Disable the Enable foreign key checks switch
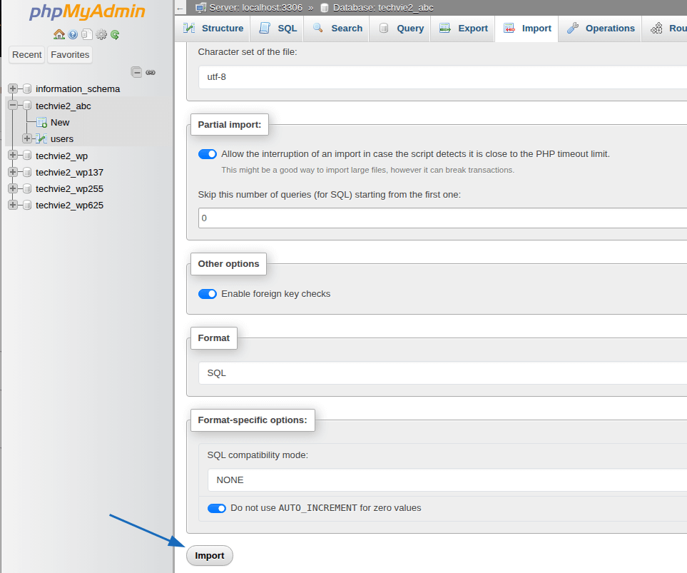 (x=208, y=294)
